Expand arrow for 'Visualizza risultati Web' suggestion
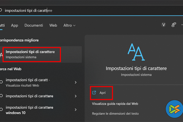Screen dimensions: 183x122 [x=75, y=82]
